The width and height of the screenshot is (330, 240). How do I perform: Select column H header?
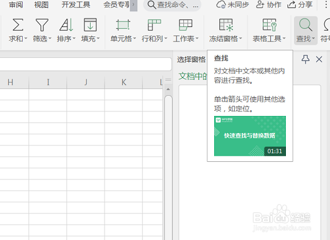(x=14, y=82)
